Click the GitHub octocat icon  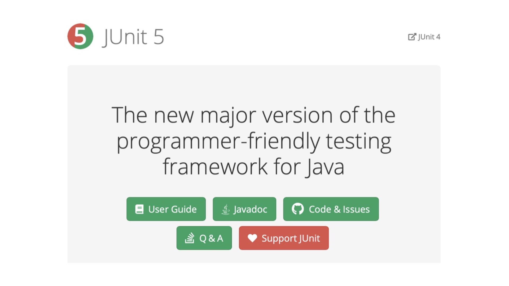click(298, 209)
